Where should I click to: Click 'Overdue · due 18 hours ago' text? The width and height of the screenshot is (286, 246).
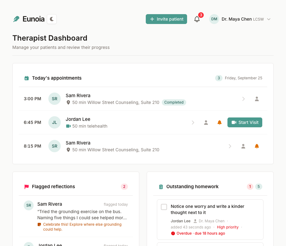201,233
